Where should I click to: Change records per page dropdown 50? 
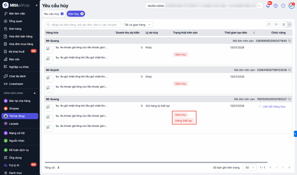click(x=250, y=167)
